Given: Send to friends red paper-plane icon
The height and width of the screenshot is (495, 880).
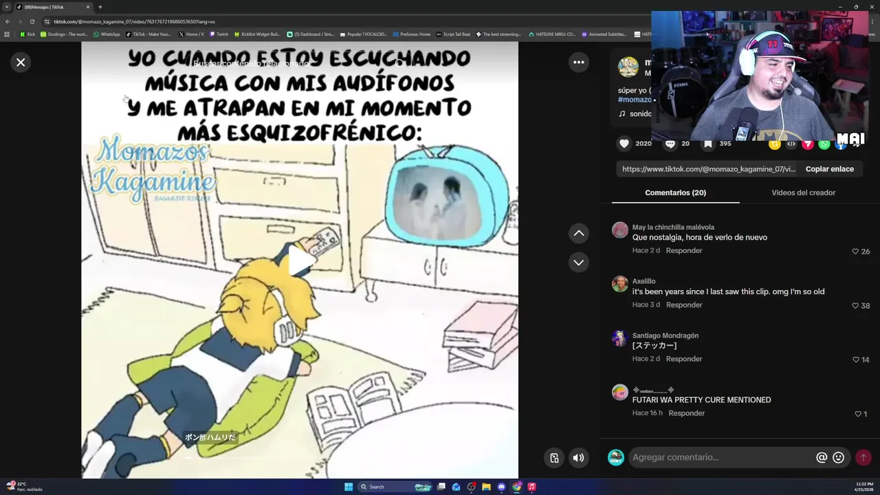Looking at the screenshot, I should tap(808, 144).
